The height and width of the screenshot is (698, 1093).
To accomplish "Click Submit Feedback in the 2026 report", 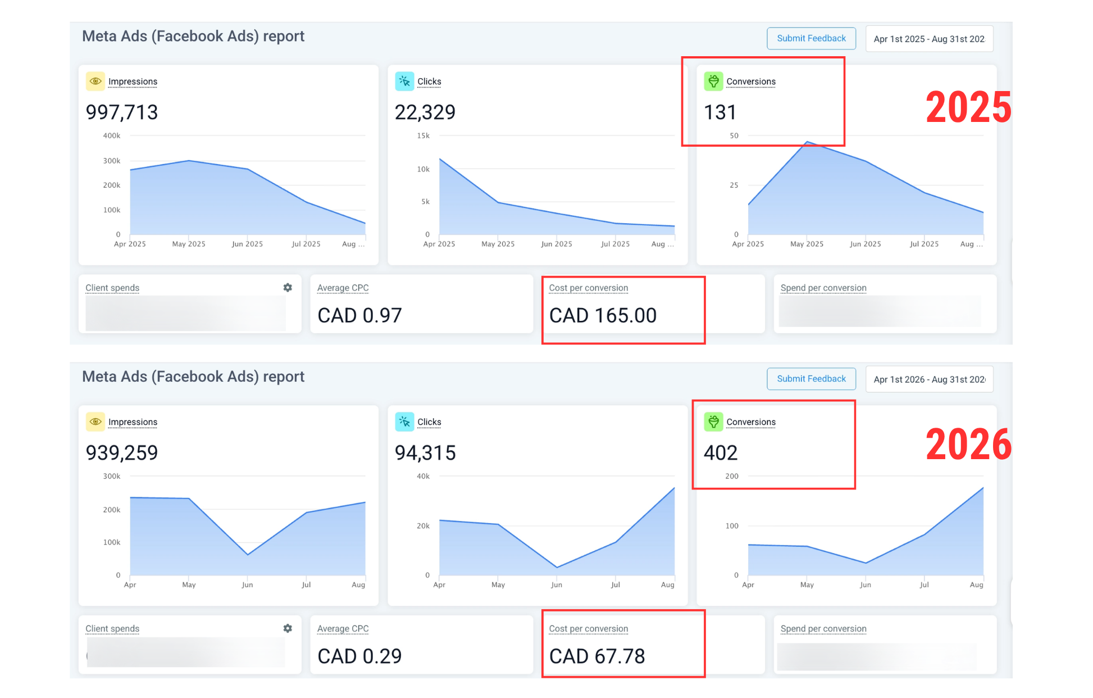I will coord(811,379).
